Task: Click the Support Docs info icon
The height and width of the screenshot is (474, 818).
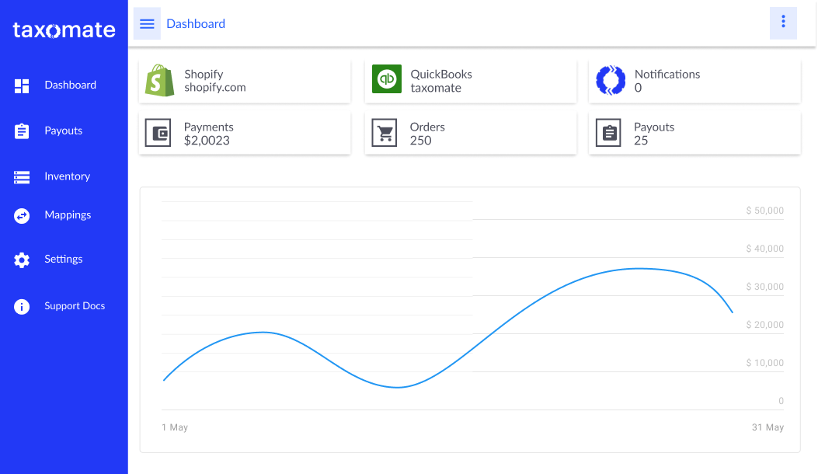Action: pos(22,306)
